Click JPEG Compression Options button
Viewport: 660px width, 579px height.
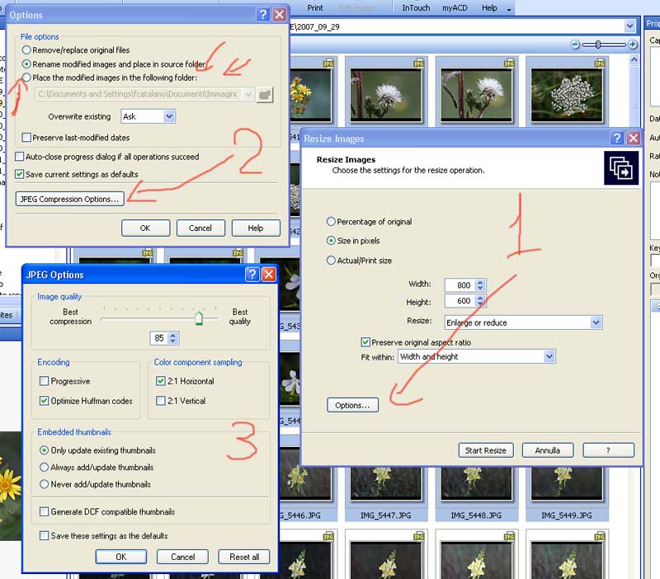point(70,199)
